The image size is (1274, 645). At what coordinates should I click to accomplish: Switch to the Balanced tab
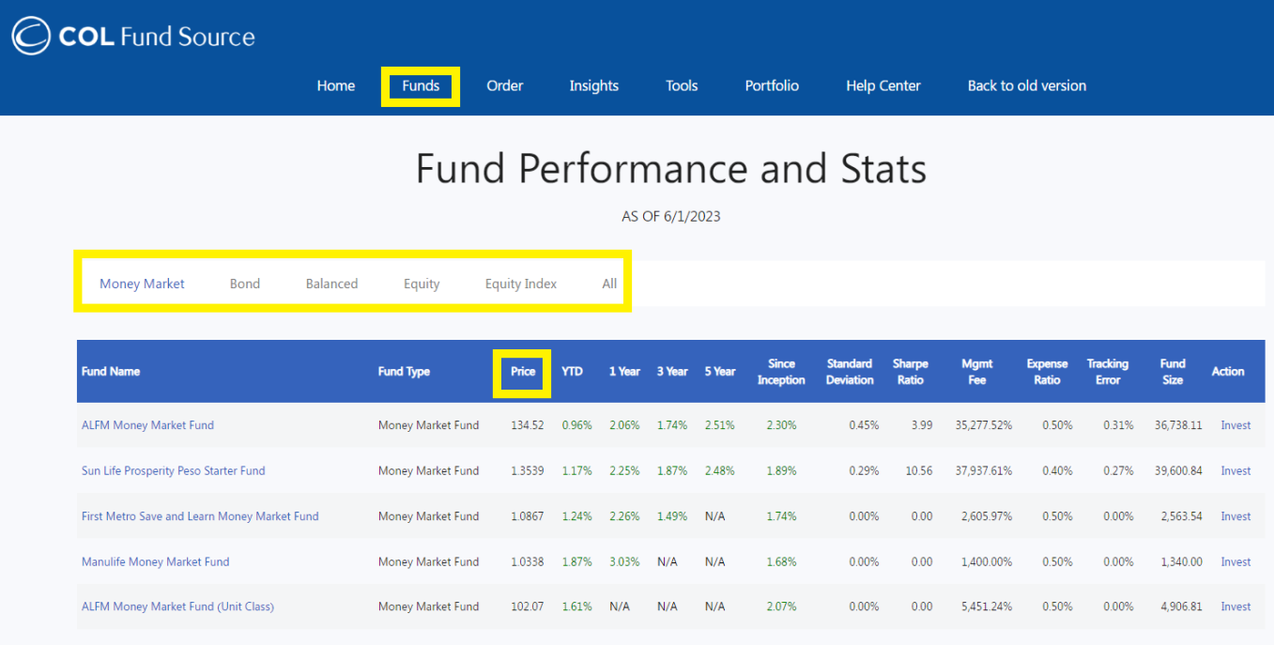[331, 284]
